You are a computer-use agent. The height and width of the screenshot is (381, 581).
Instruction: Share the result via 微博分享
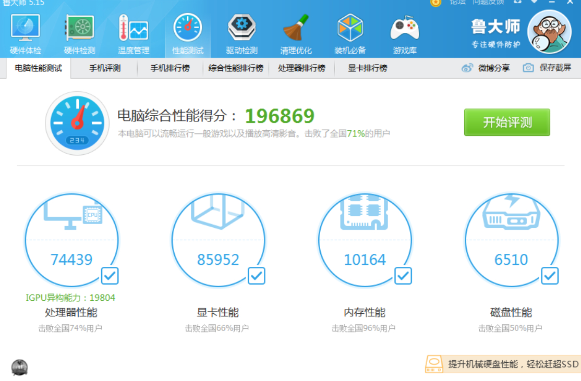coord(486,68)
